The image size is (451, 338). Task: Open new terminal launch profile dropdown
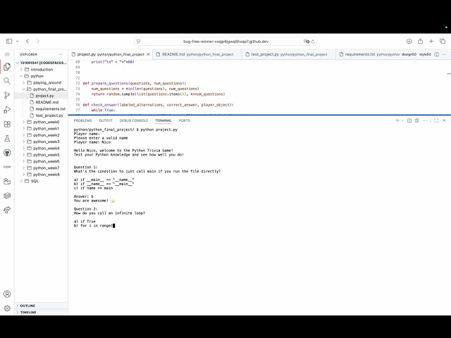click(x=402, y=120)
